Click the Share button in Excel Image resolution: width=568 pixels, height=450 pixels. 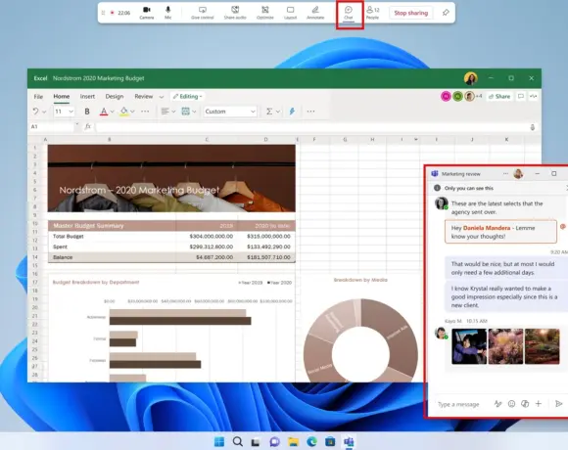(x=499, y=96)
